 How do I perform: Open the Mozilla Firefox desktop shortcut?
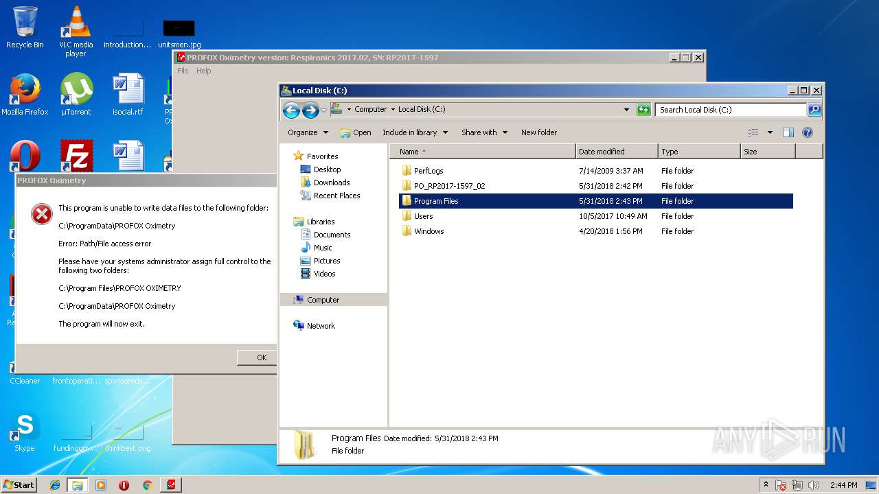[x=25, y=95]
